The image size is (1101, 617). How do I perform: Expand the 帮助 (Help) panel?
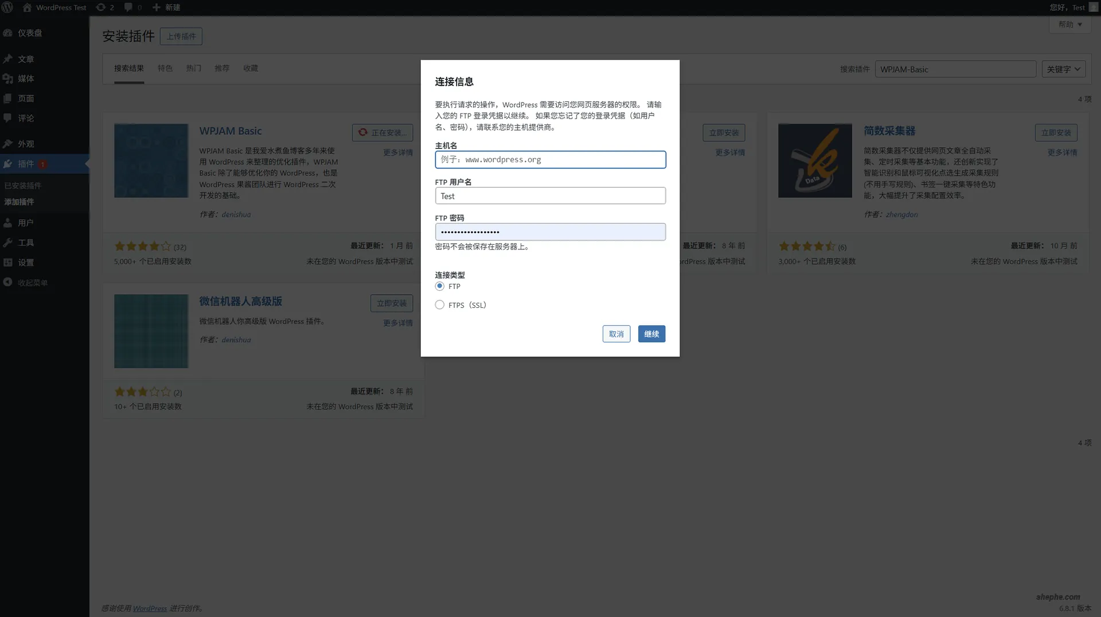[1070, 24]
